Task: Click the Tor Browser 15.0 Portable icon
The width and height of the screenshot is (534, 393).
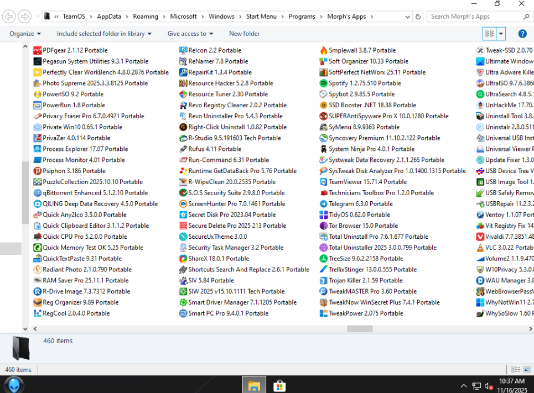Action: [324, 226]
